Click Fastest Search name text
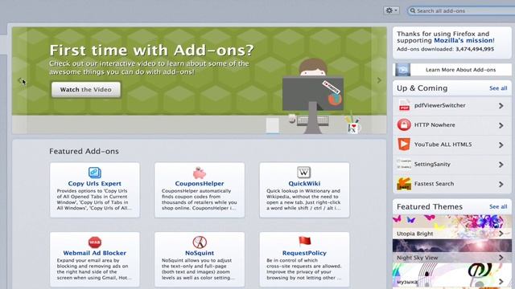This screenshot has height=289, width=515. click(434, 184)
